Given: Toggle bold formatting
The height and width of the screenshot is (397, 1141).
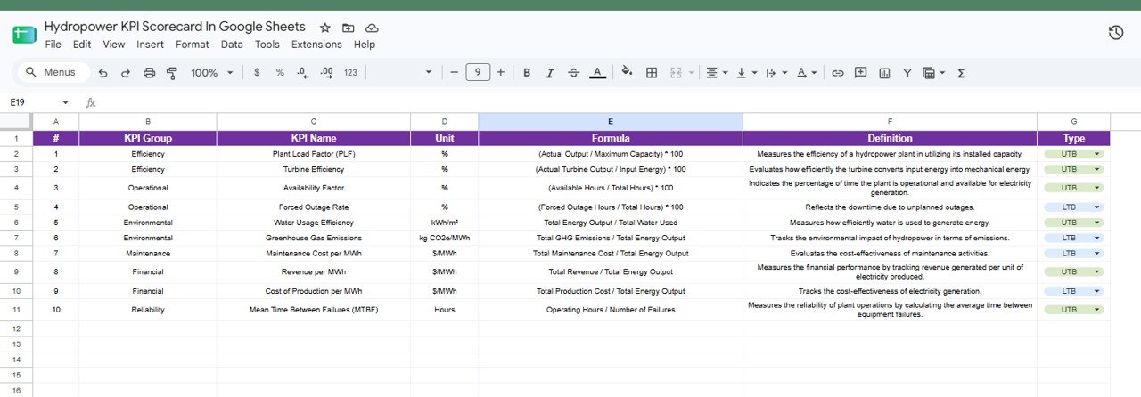Looking at the screenshot, I should pos(527,73).
